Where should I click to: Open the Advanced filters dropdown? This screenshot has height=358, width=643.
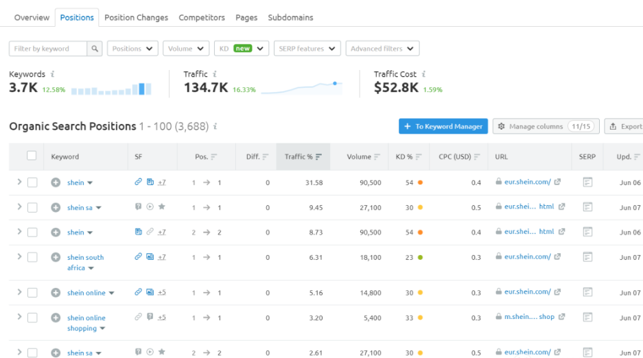pyautogui.click(x=382, y=49)
